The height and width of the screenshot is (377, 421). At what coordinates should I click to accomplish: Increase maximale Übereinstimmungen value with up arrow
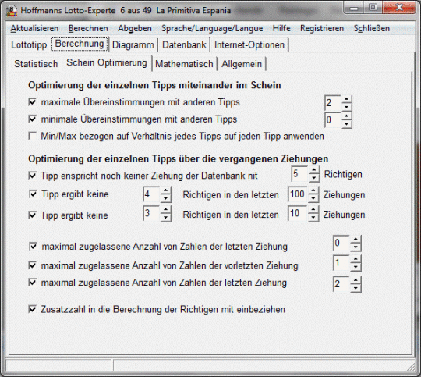[347, 99]
